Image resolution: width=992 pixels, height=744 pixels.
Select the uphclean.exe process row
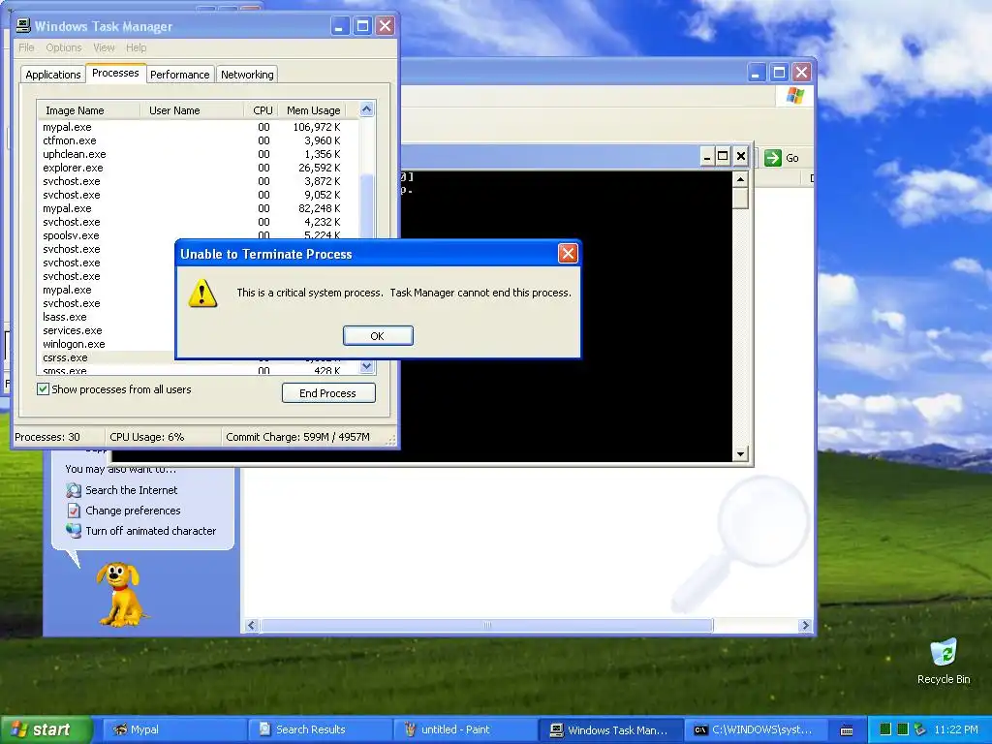pos(198,154)
